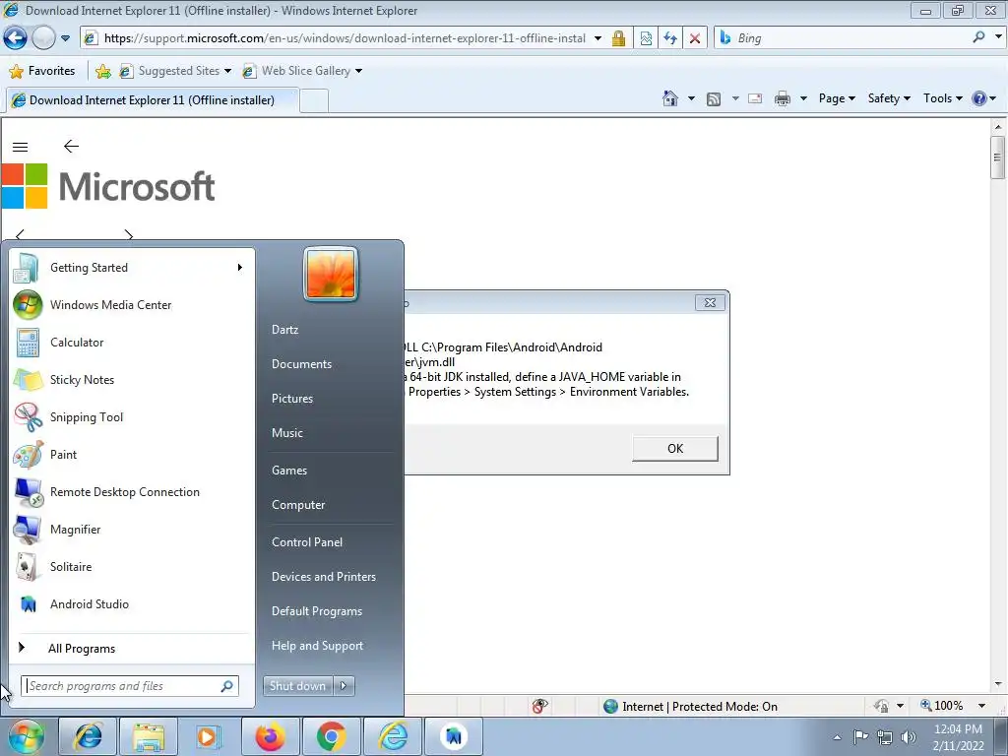Open Help and Support
The width and height of the screenshot is (1008, 756).
[x=317, y=646]
